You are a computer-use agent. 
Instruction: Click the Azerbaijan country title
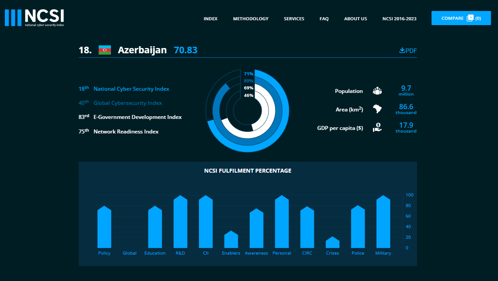pyautogui.click(x=142, y=50)
